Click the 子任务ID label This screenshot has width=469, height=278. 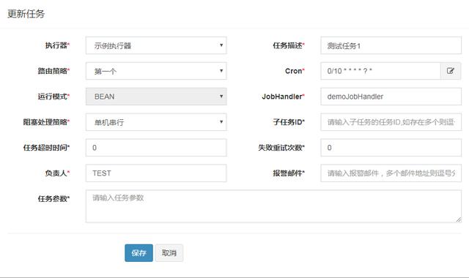[289, 122]
